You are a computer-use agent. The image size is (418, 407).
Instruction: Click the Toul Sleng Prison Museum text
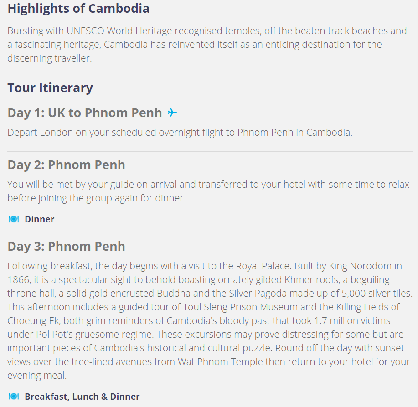point(240,307)
